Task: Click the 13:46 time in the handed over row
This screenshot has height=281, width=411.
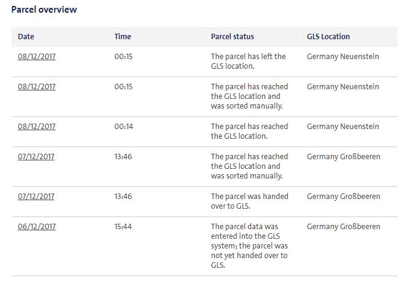Action: click(123, 197)
